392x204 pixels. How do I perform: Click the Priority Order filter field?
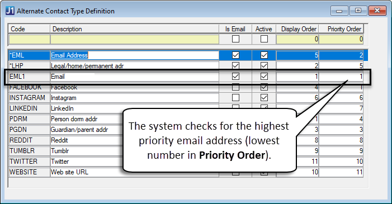(341, 39)
